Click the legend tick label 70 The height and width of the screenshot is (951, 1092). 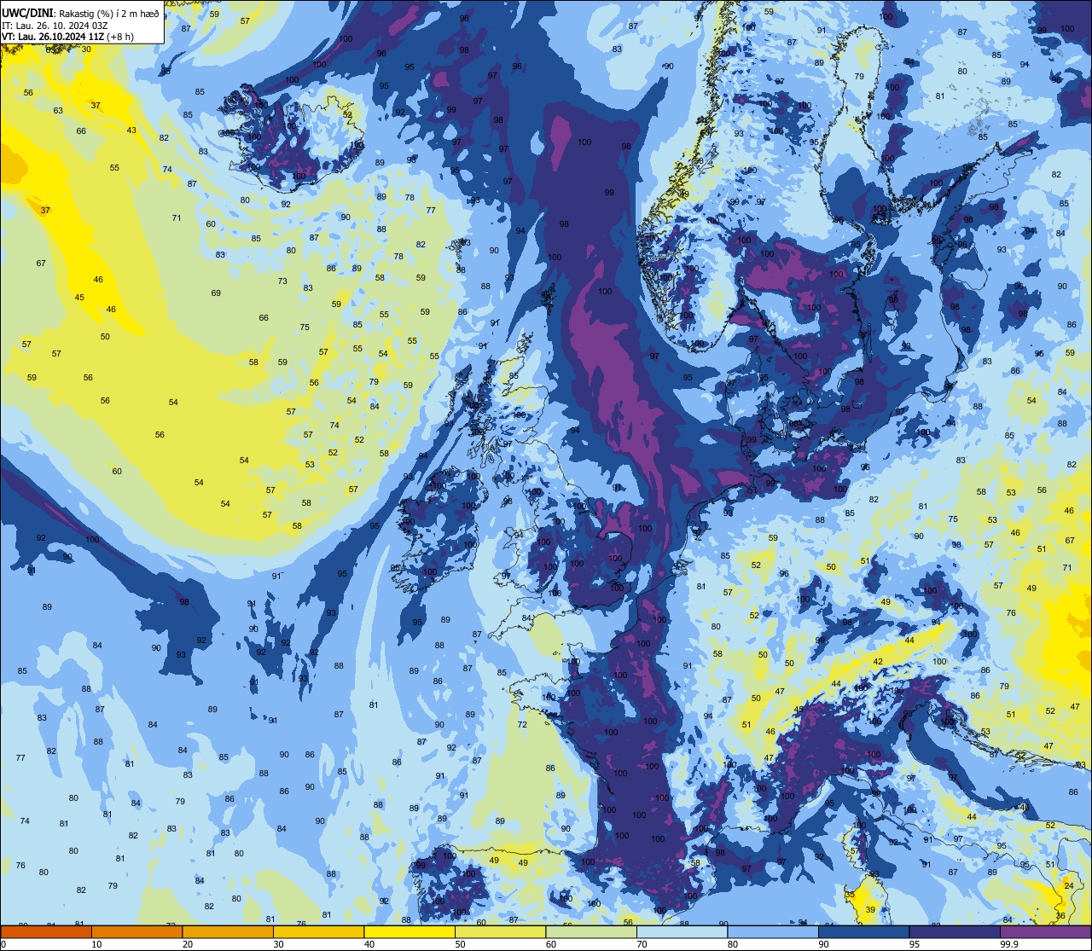pos(642,944)
